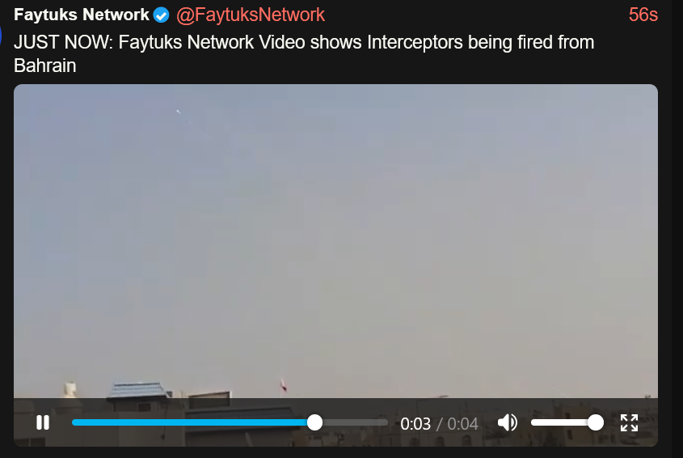Set volume to the middle of the volume track
The height and width of the screenshot is (458, 683).
pyautogui.click(x=563, y=422)
